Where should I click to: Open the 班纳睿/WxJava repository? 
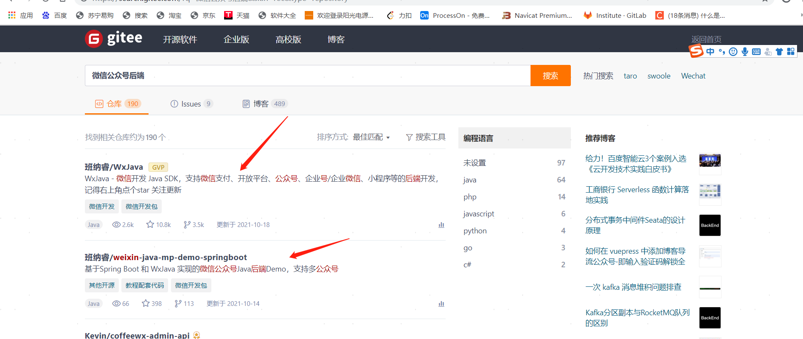tap(114, 167)
